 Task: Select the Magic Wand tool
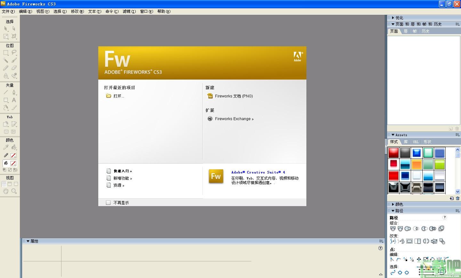(6, 60)
